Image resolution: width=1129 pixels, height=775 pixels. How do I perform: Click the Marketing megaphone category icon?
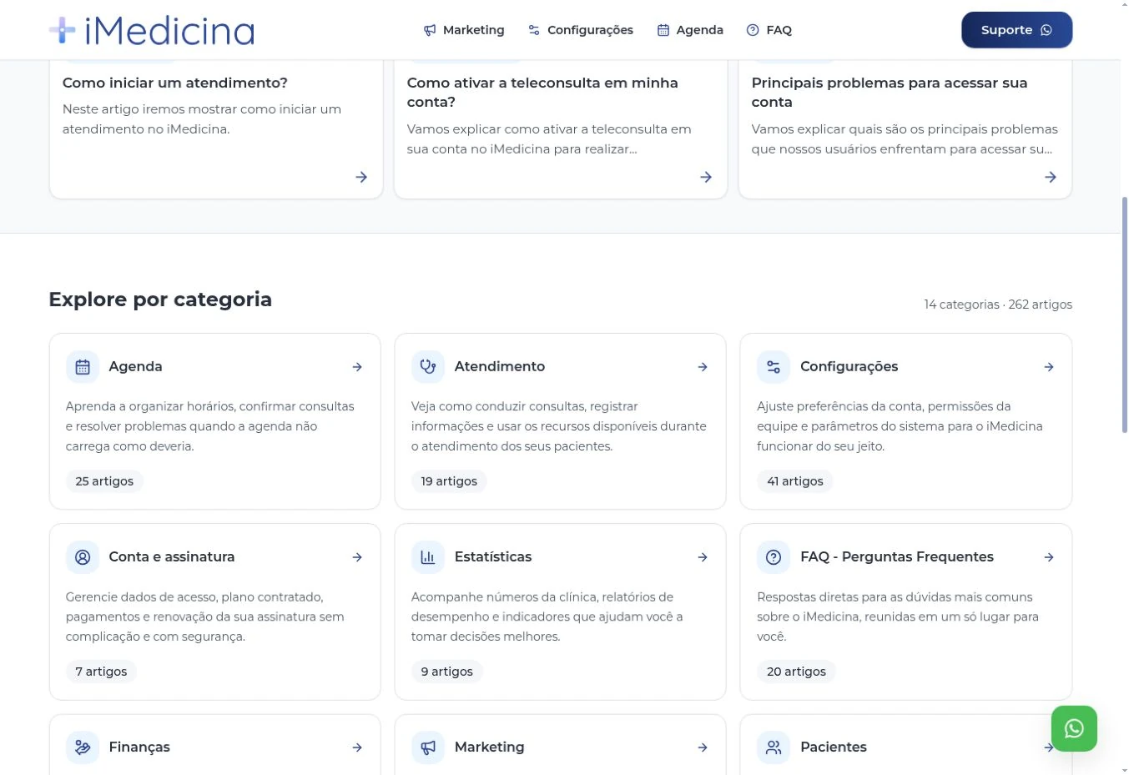(x=428, y=747)
